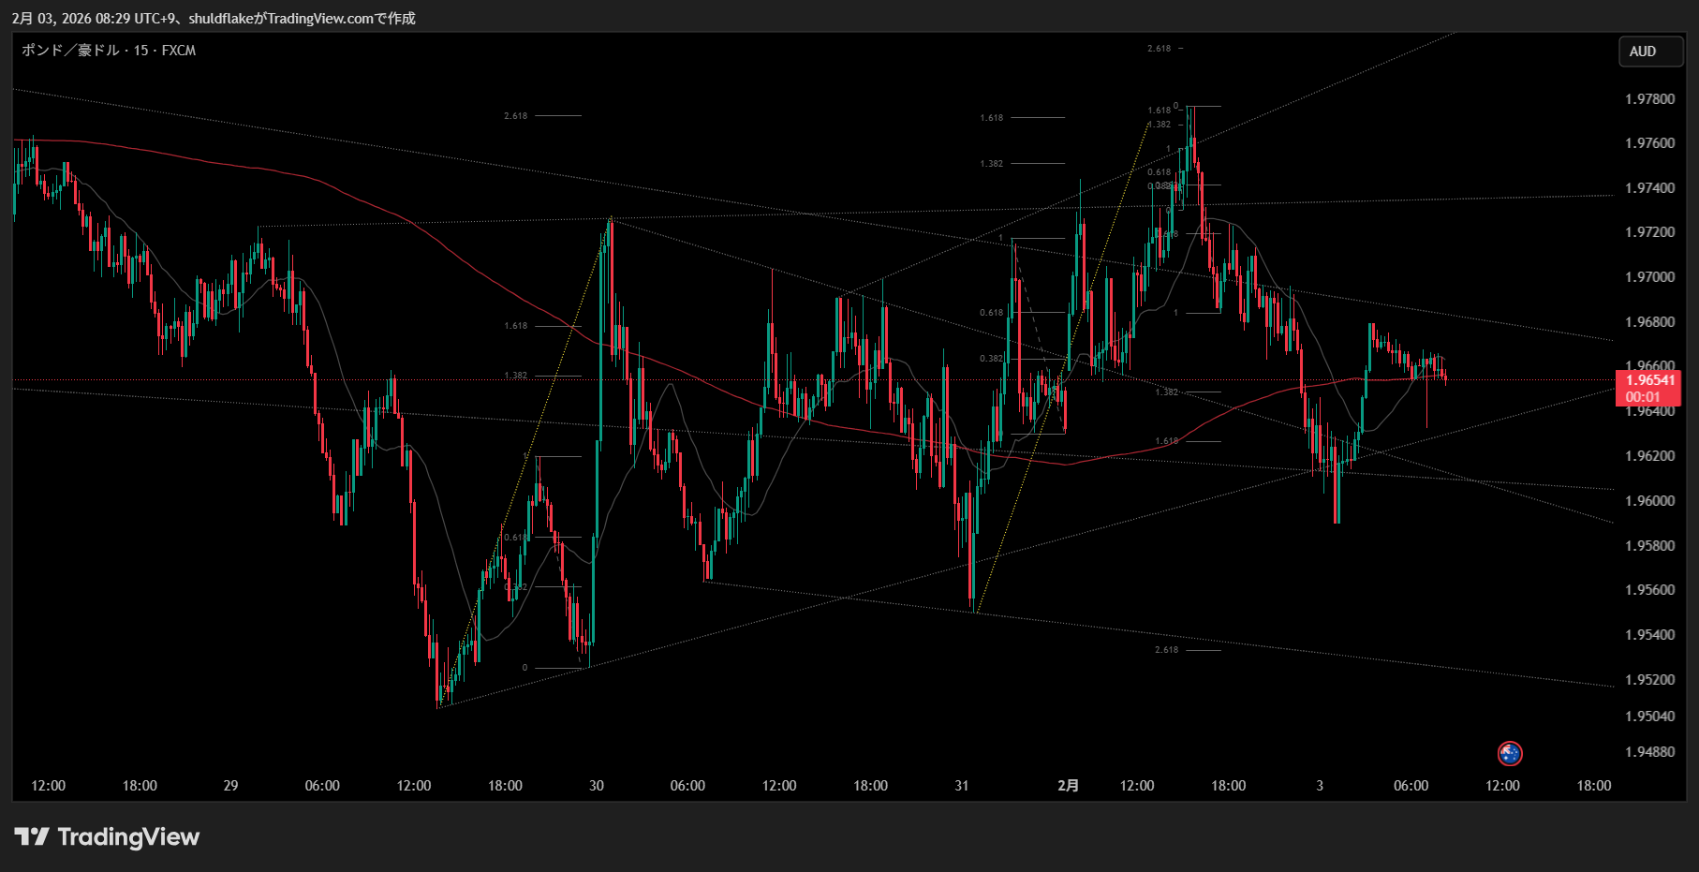Click the 1.96000 price axis label
The height and width of the screenshot is (872, 1699).
(x=1649, y=501)
